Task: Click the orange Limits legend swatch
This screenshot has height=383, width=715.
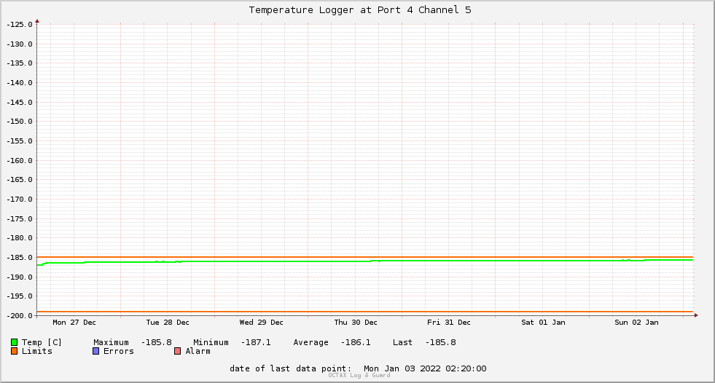Action: (14, 351)
